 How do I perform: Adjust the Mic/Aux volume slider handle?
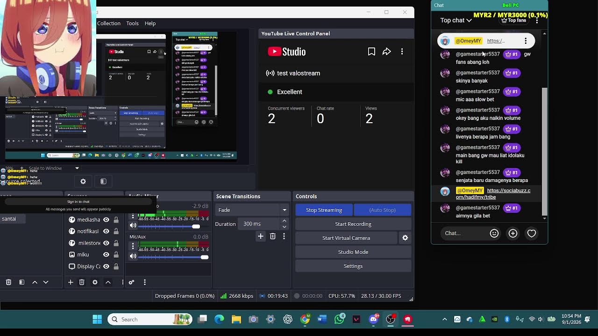coord(204,257)
